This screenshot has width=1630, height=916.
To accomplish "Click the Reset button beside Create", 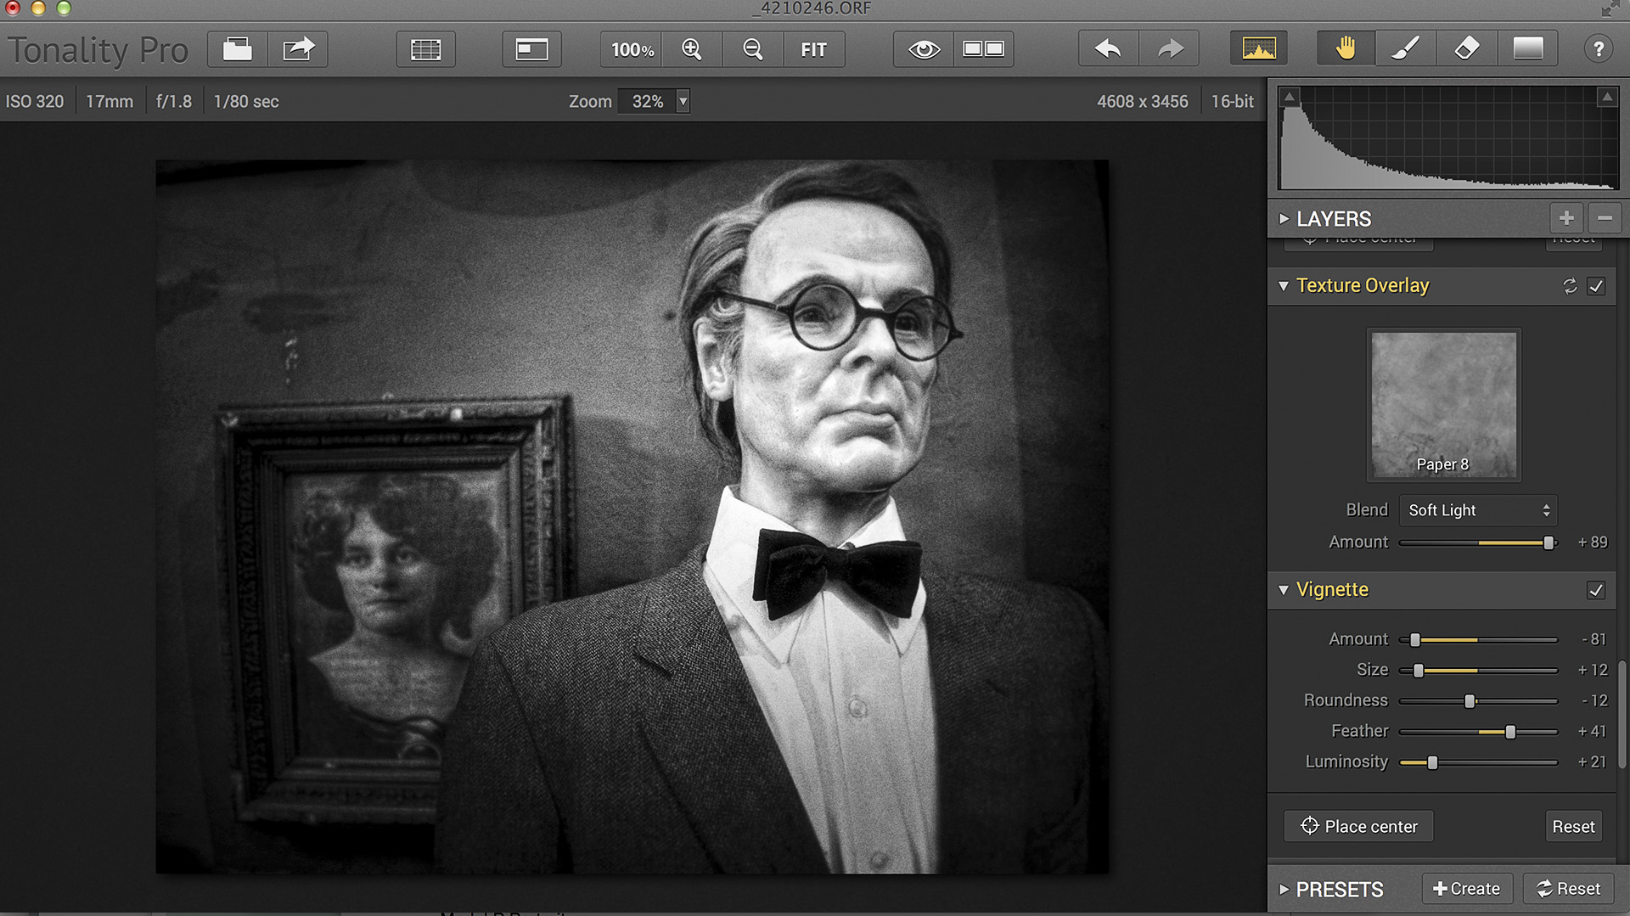I will click(1568, 889).
